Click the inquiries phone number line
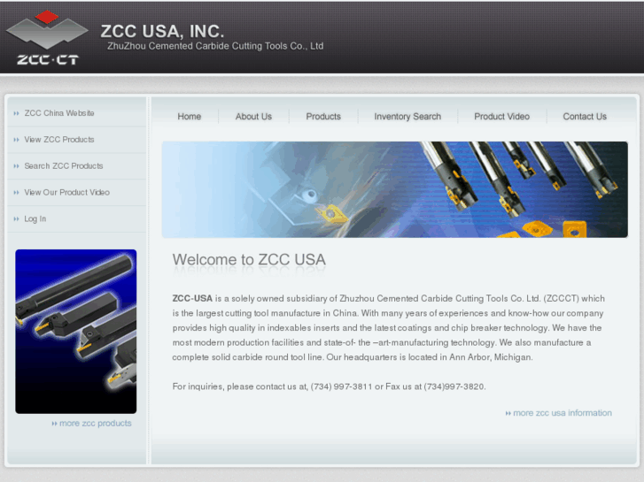 pyautogui.click(x=329, y=386)
